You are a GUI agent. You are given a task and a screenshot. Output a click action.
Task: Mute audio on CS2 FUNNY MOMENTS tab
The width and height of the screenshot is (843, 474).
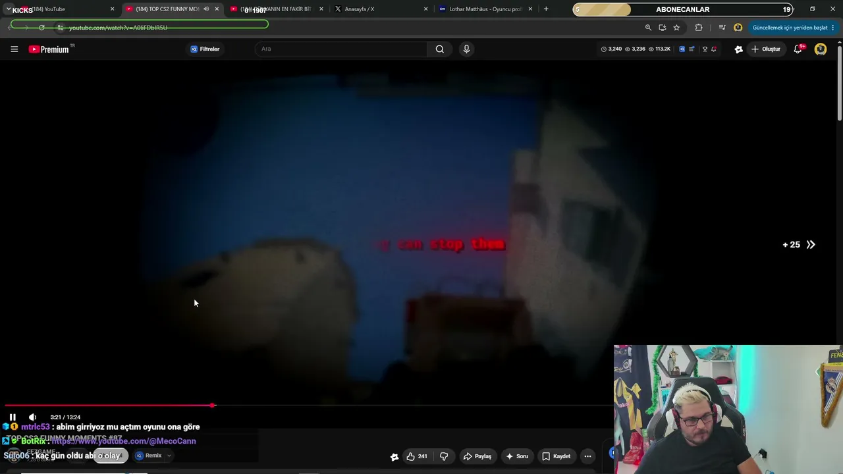[206, 9]
